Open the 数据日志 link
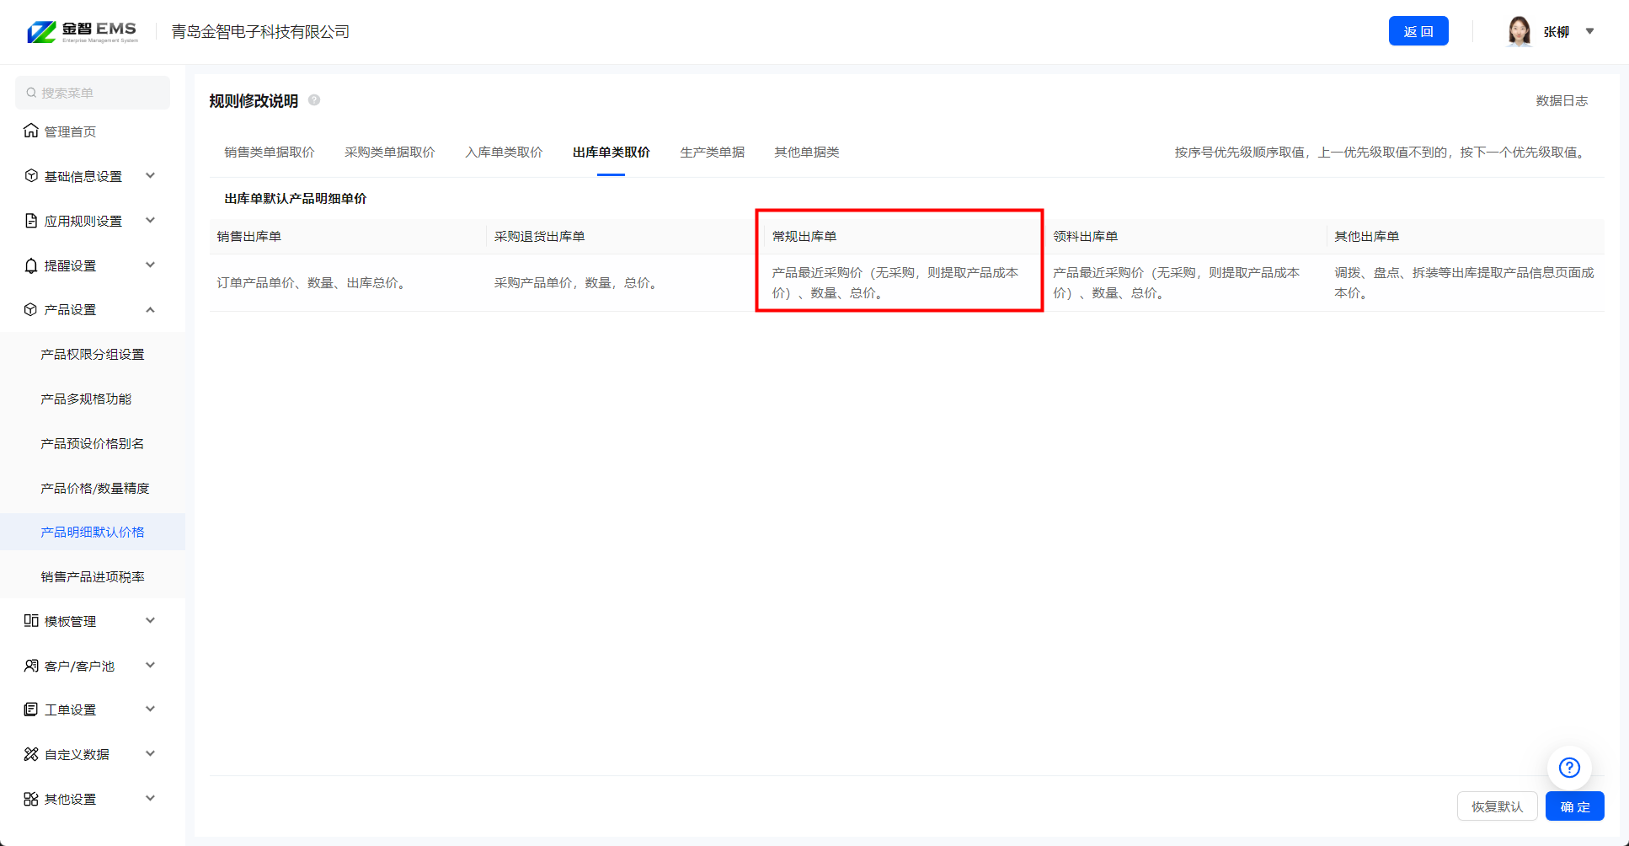 coord(1562,101)
